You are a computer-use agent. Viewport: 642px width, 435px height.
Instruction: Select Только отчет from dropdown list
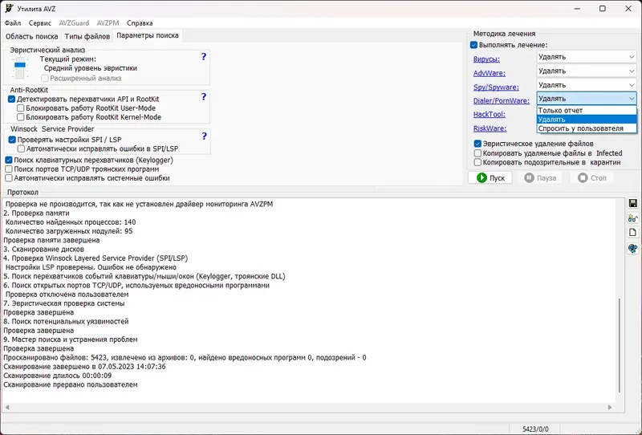[587, 110]
